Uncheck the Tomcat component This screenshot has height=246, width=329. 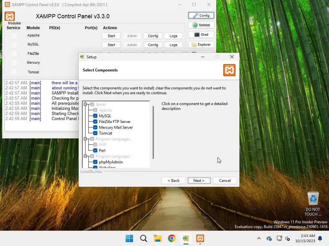pyautogui.click(x=95, y=133)
